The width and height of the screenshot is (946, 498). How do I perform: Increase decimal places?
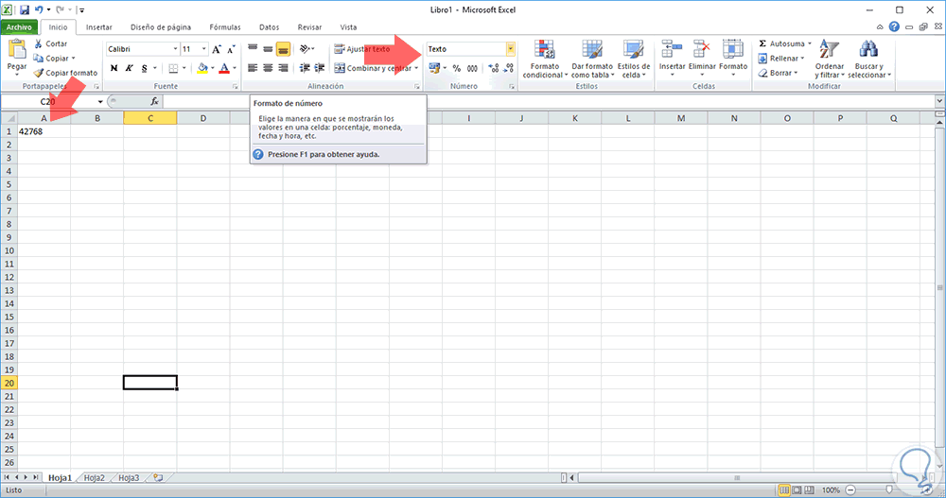point(494,68)
